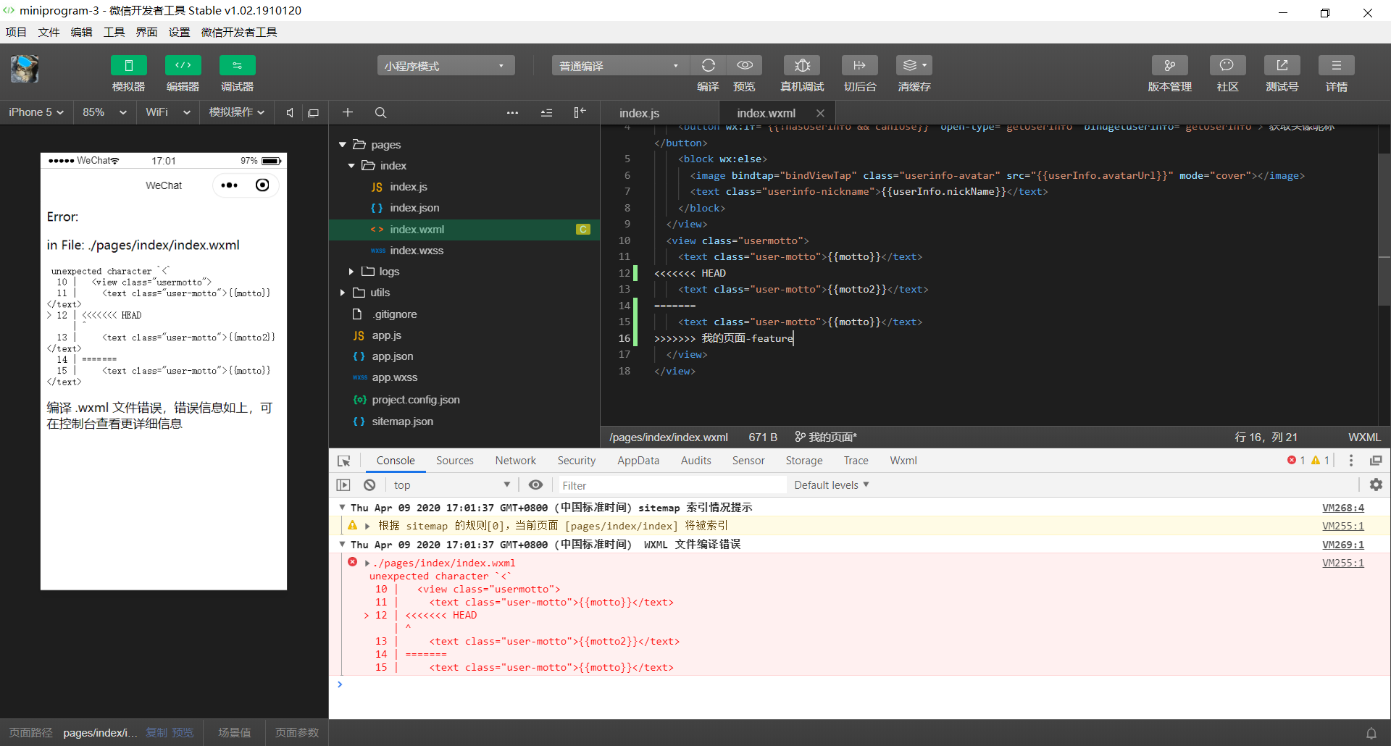The height and width of the screenshot is (746, 1391).
Task: Open version management panel
Action: point(1169,66)
